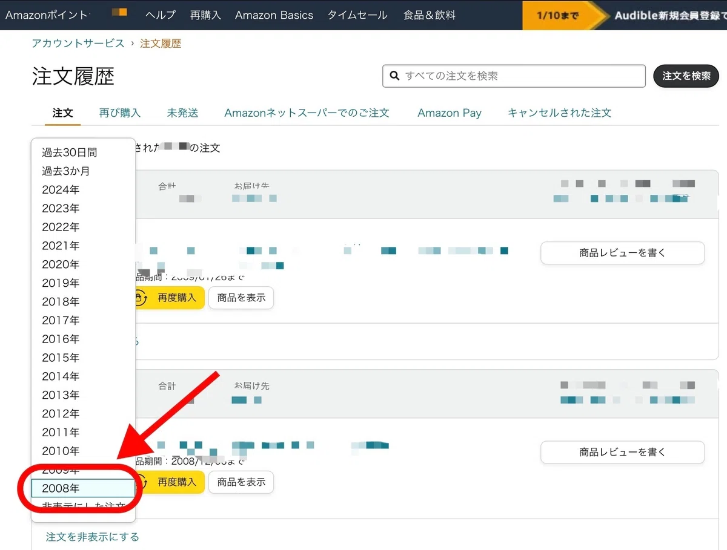Viewport: 727px width, 550px height.
Task: Select 2015年 in the year list
Action: pyautogui.click(x=83, y=358)
